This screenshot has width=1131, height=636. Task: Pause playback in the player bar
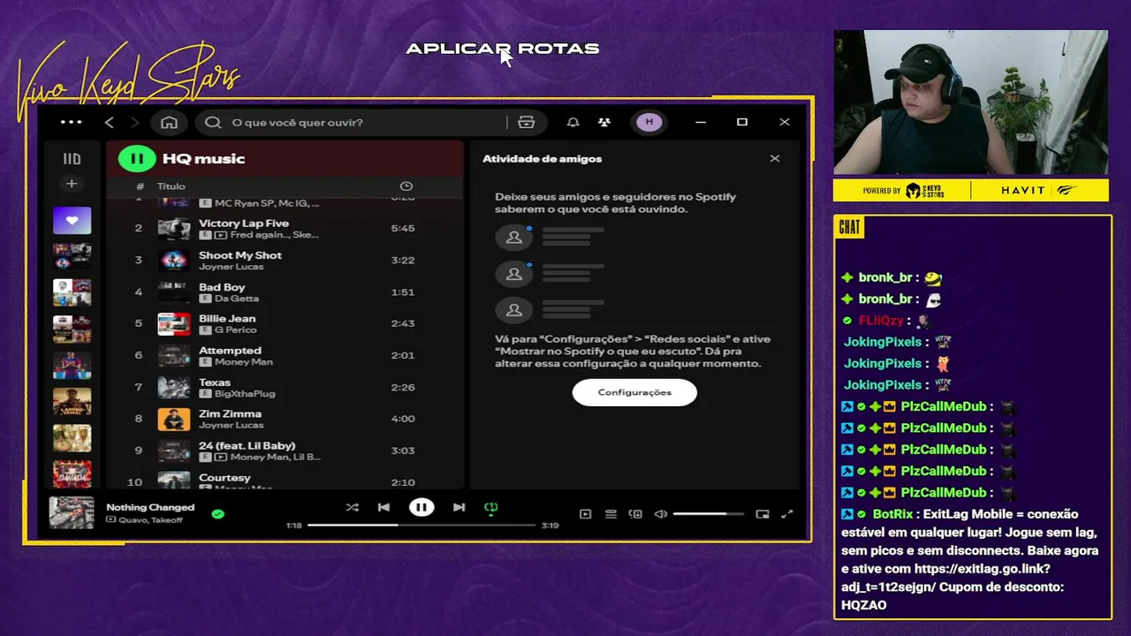[x=421, y=507]
